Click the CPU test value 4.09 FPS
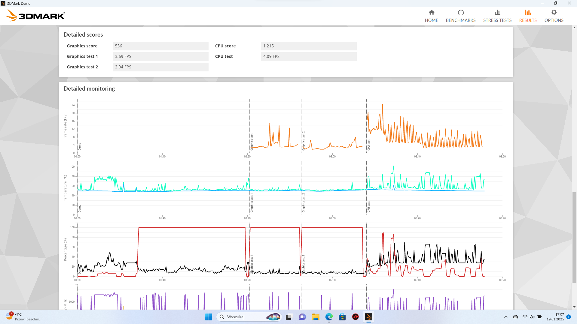Viewport: 577px width, 324px height. [x=309, y=56]
